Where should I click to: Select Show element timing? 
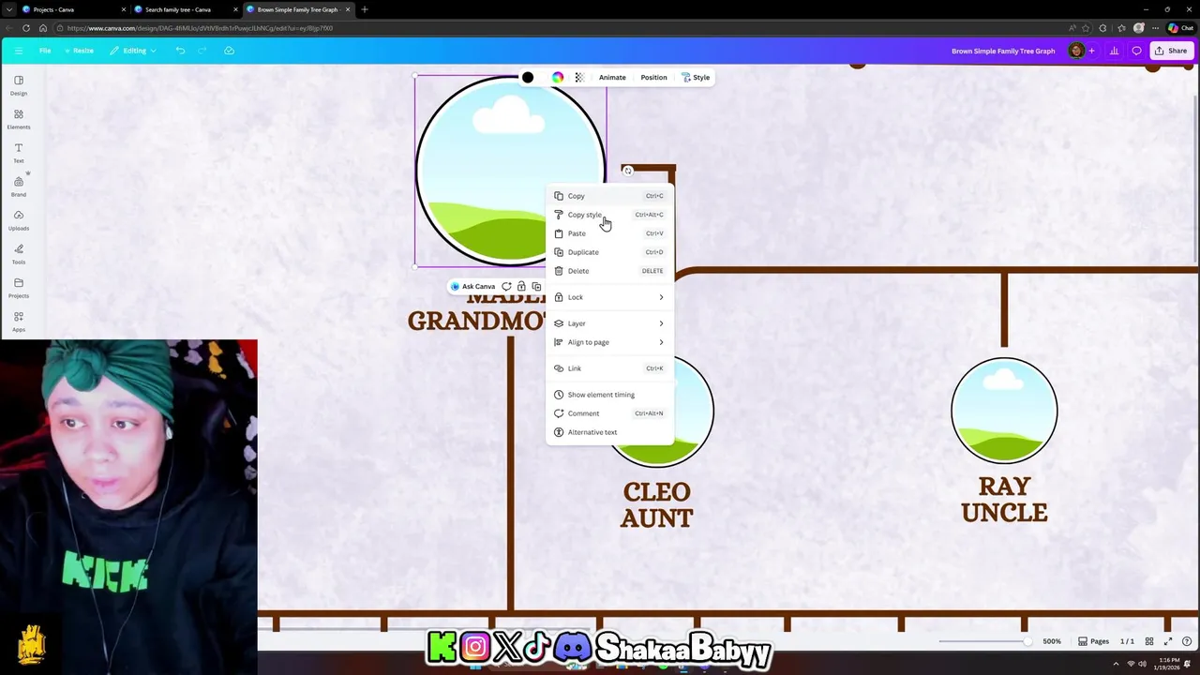609,395
